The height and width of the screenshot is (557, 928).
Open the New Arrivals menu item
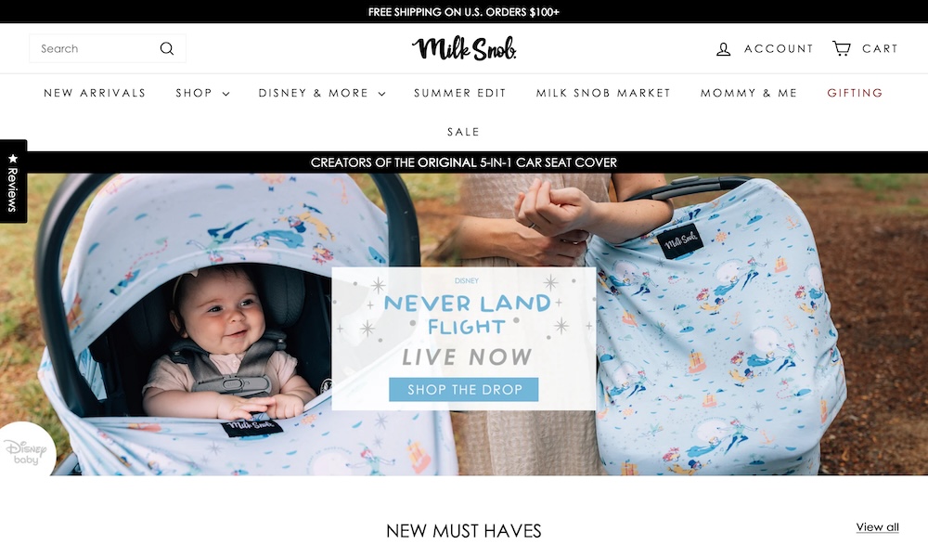click(x=95, y=93)
